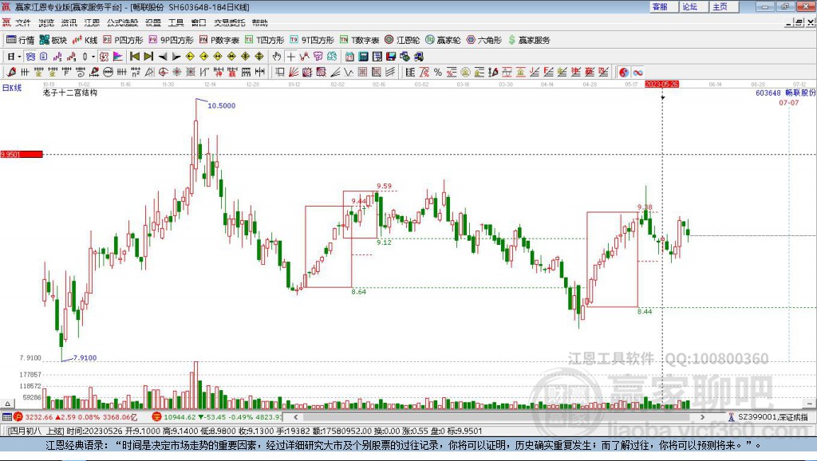
Task: Select the first red pencil drawing tool
Action: pos(11,72)
